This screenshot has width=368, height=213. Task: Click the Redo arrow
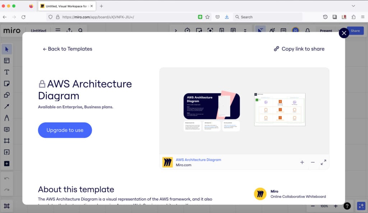pos(6,190)
